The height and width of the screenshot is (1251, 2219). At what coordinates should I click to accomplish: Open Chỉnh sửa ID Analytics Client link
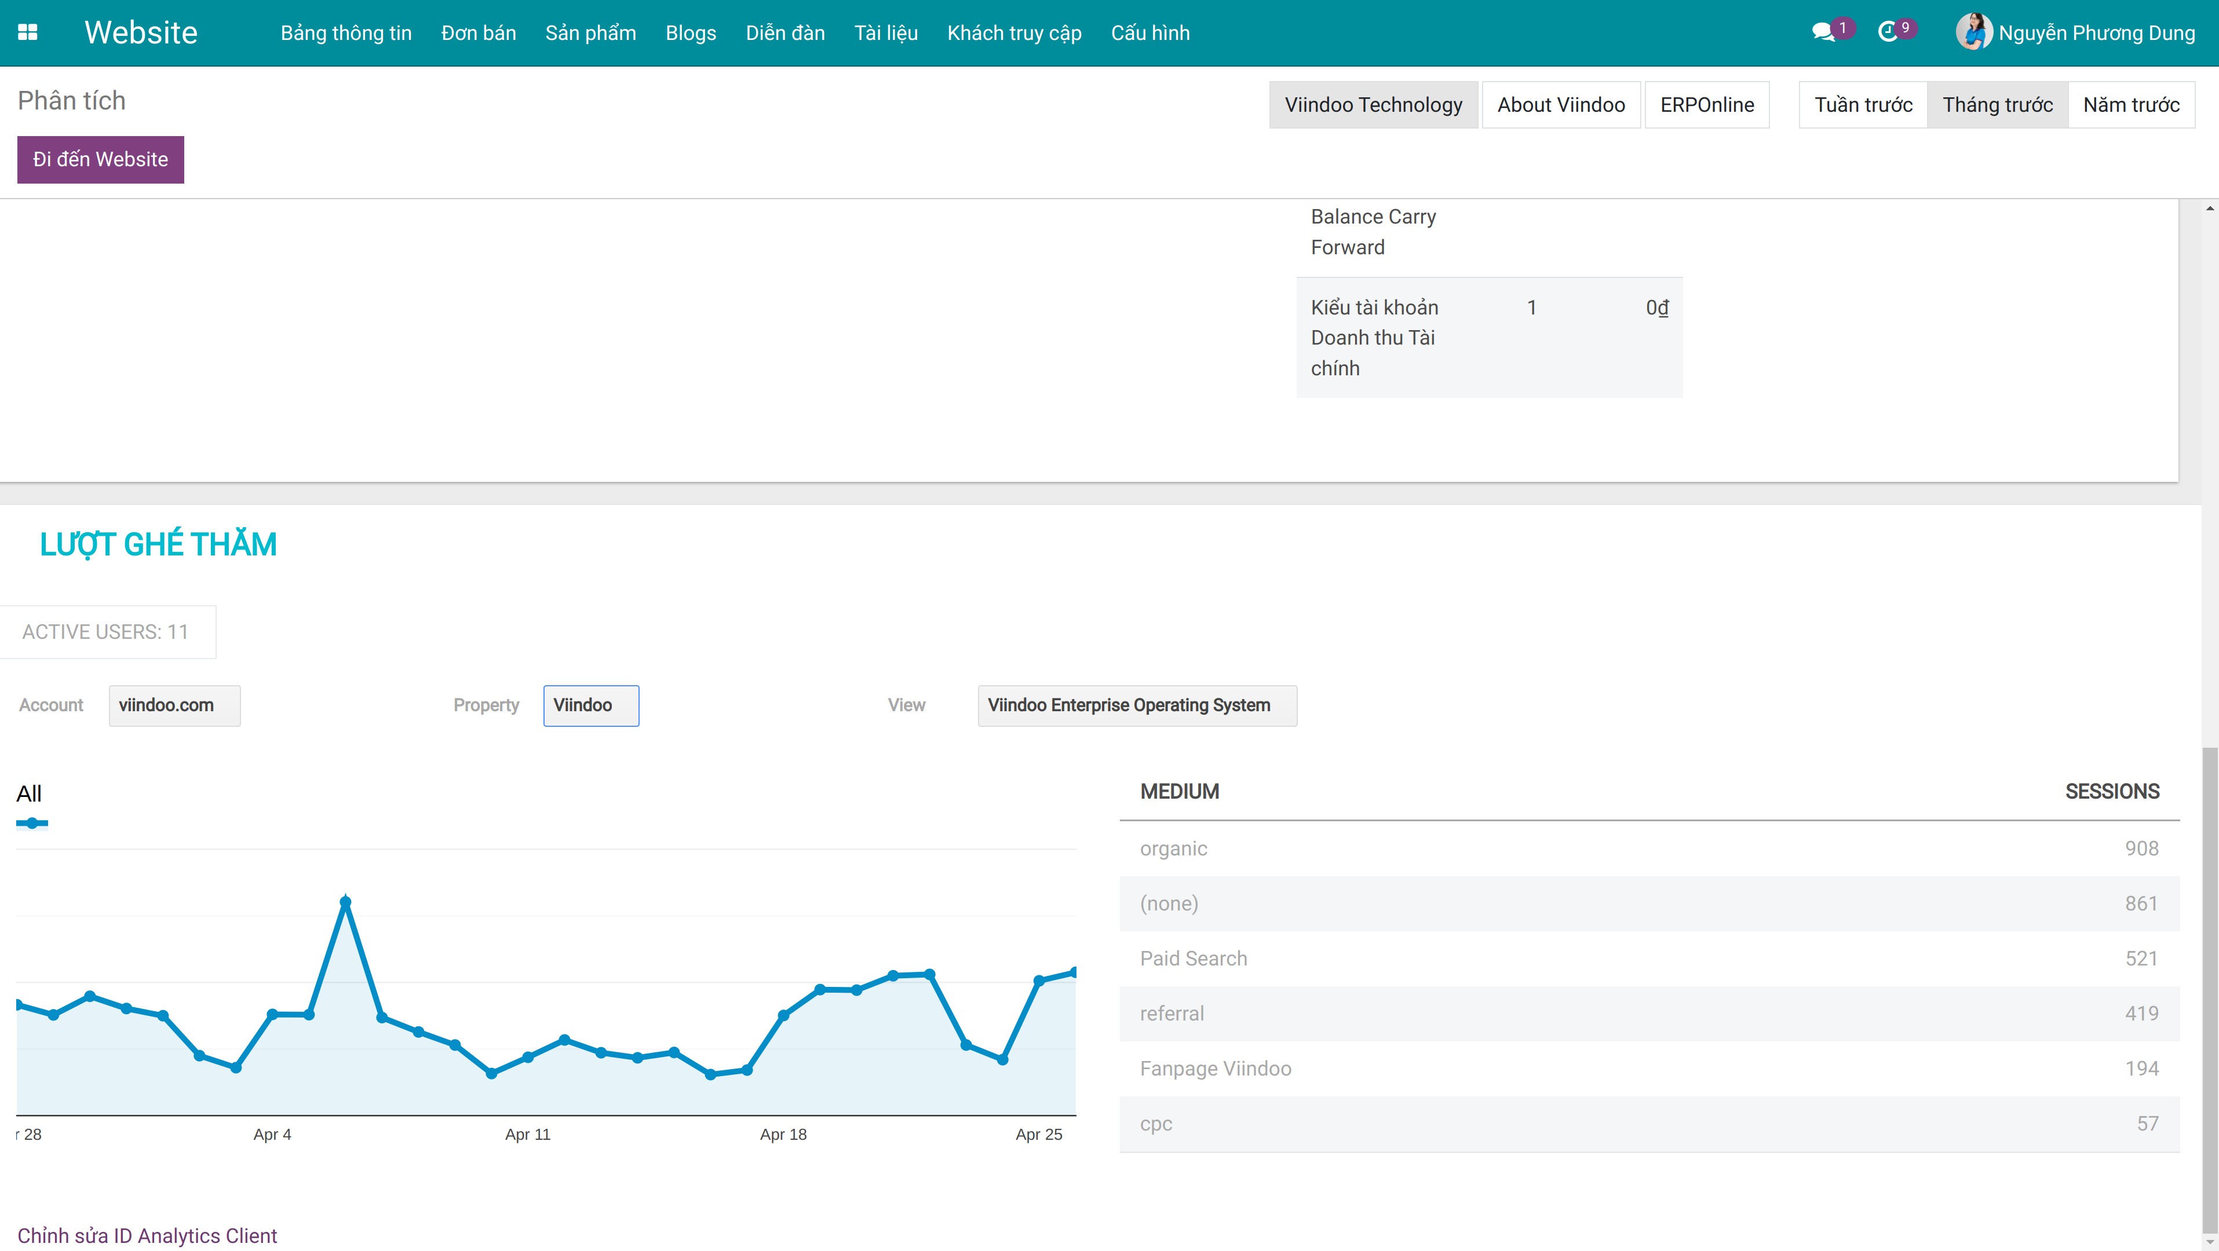[x=147, y=1235]
